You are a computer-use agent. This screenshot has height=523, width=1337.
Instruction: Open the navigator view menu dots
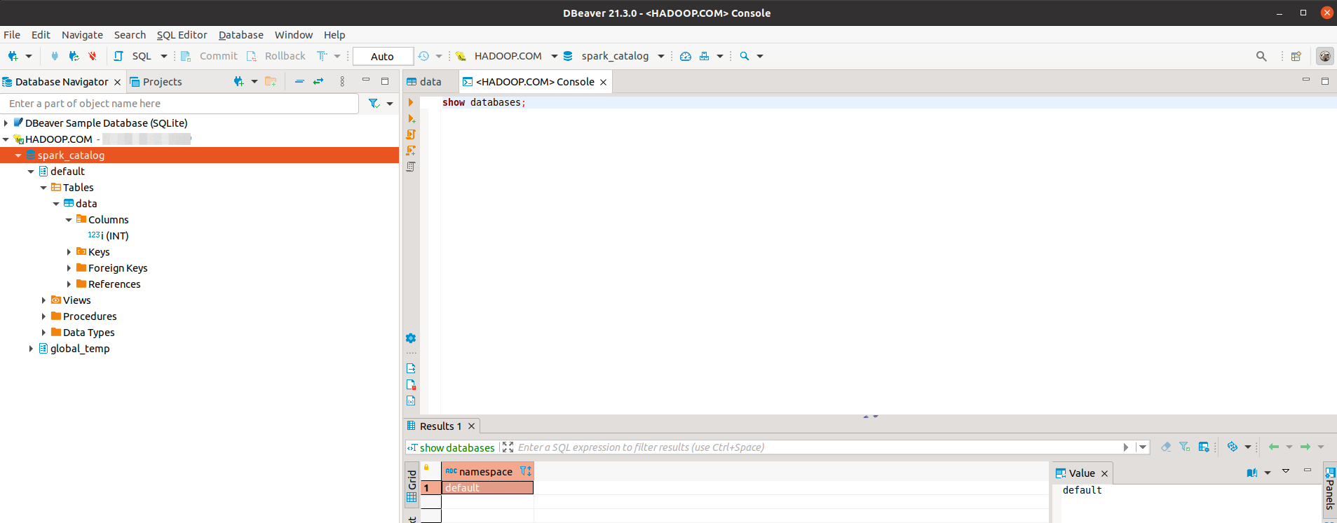(x=342, y=81)
